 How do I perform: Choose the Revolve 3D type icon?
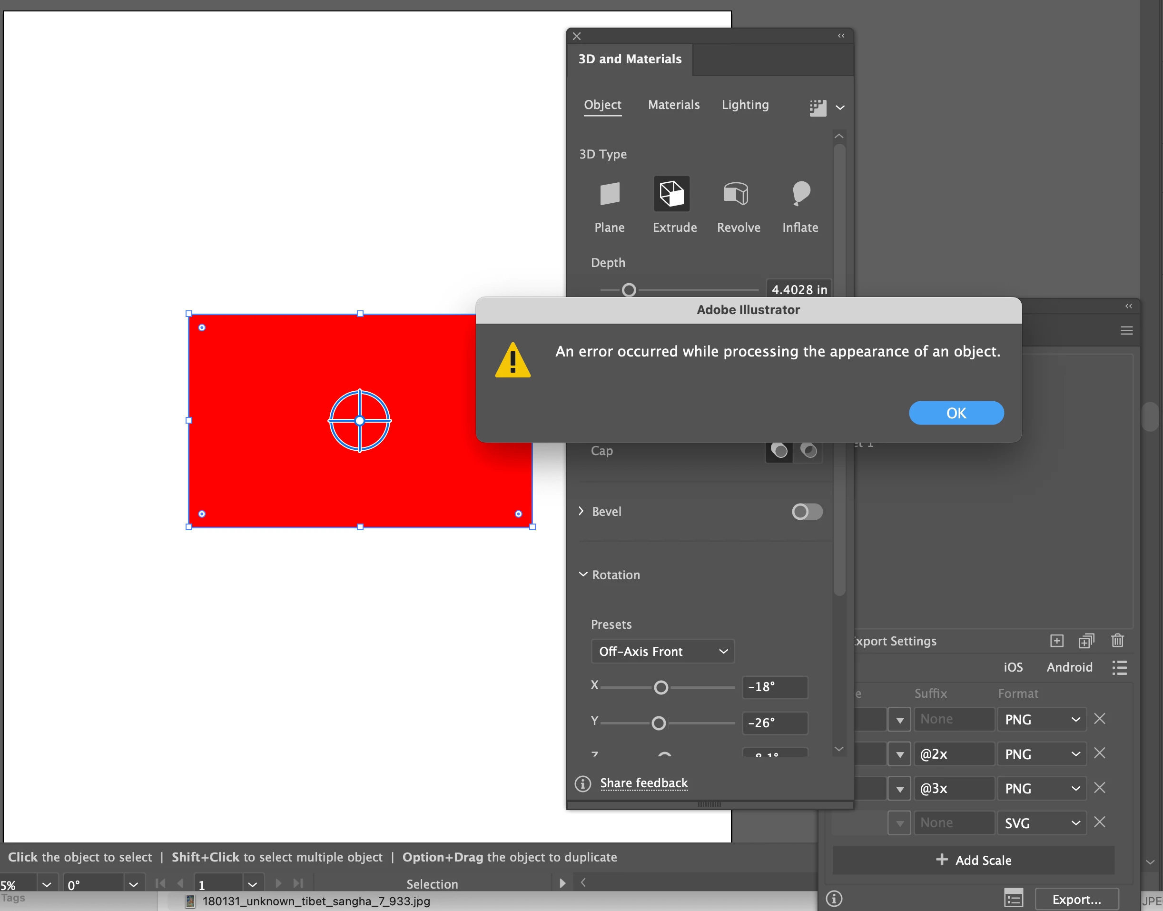(x=736, y=194)
